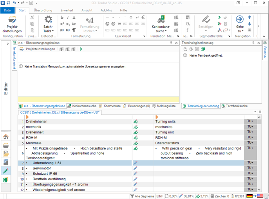This screenshot has height=199, width=269.
Task: Click green arrow in Übersetzungsergebnisse toolbar
Action: [x=81, y=49]
